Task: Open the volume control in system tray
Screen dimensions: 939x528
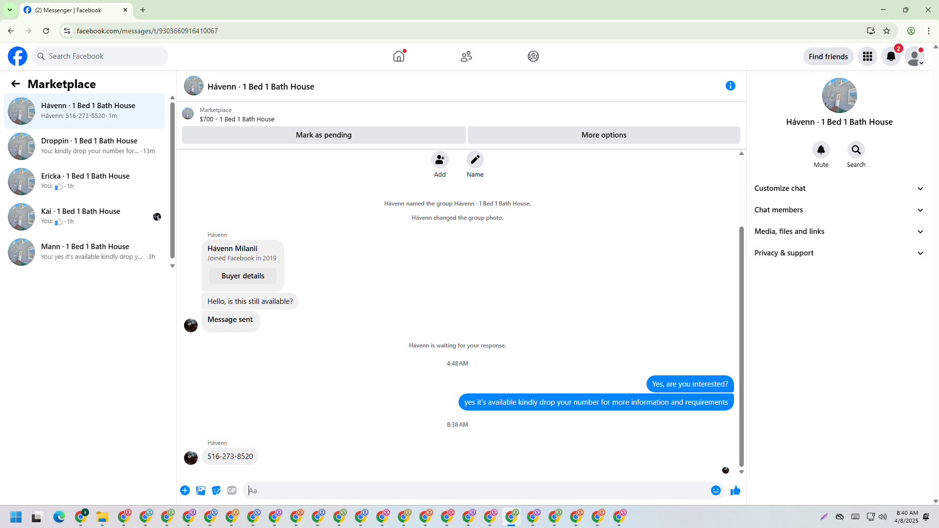Action: pyautogui.click(x=883, y=517)
